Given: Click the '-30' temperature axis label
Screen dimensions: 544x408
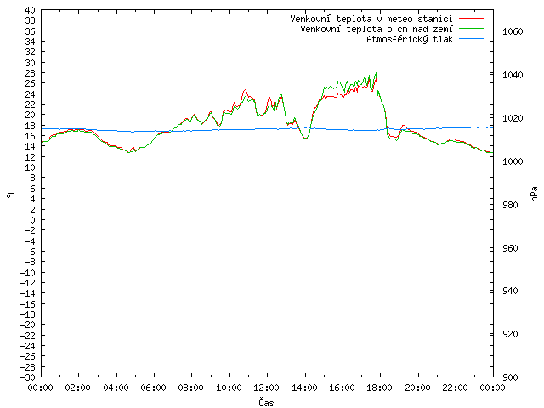Looking at the screenshot, I should pos(28,377).
